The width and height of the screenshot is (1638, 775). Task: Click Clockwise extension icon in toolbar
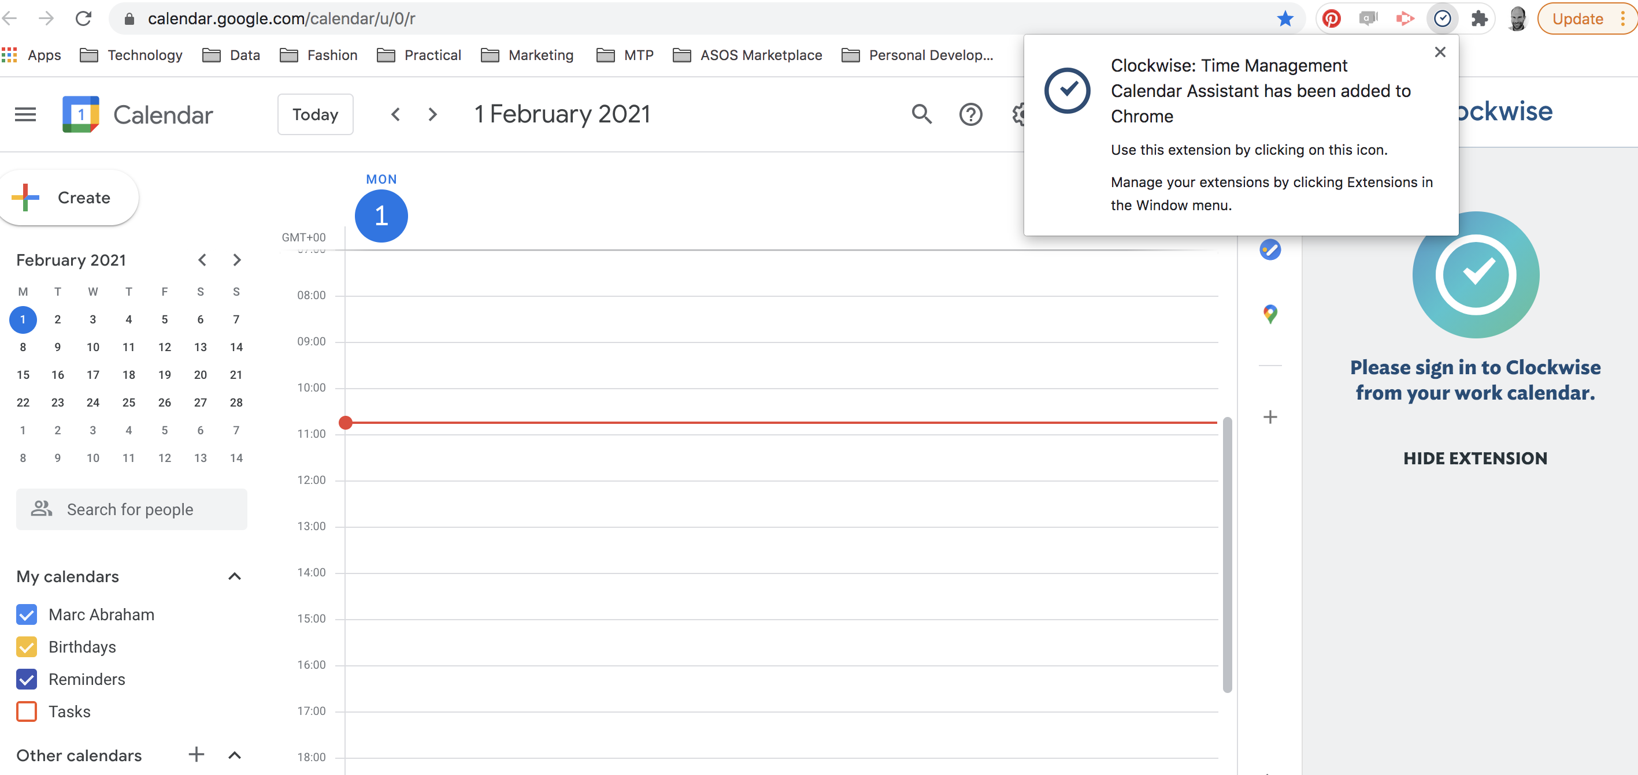click(x=1442, y=18)
